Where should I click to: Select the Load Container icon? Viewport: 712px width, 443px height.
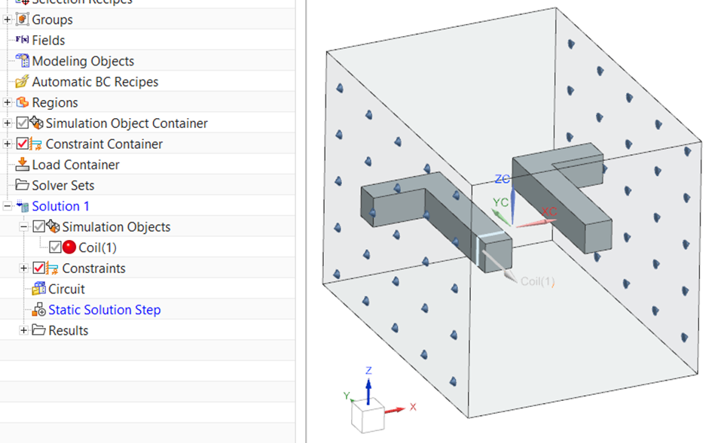pyautogui.click(x=23, y=164)
